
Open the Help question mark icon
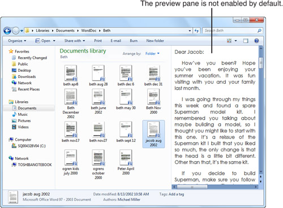click(x=256, y=41)
